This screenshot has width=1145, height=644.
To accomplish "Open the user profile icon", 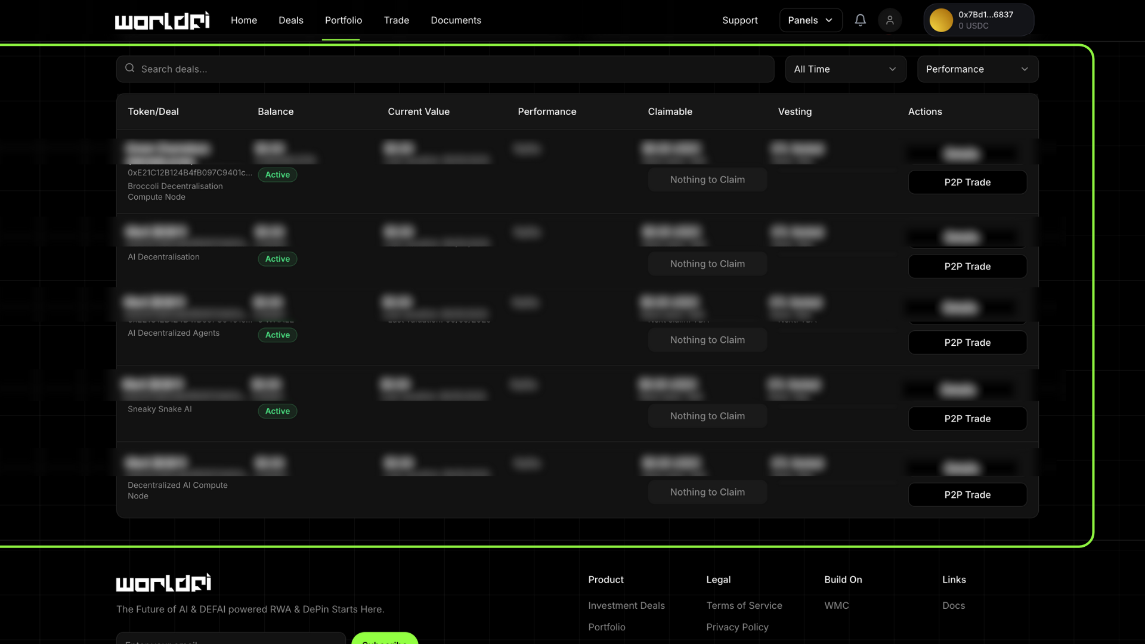I will 889,20.
